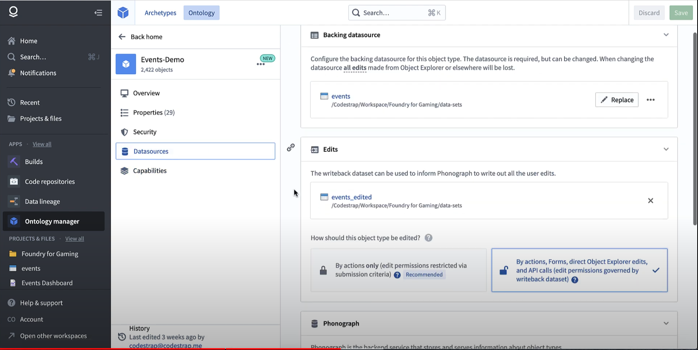This screenshot has height=350, width=698.
Task: Copy link to the Edits section
Action: 291,147
